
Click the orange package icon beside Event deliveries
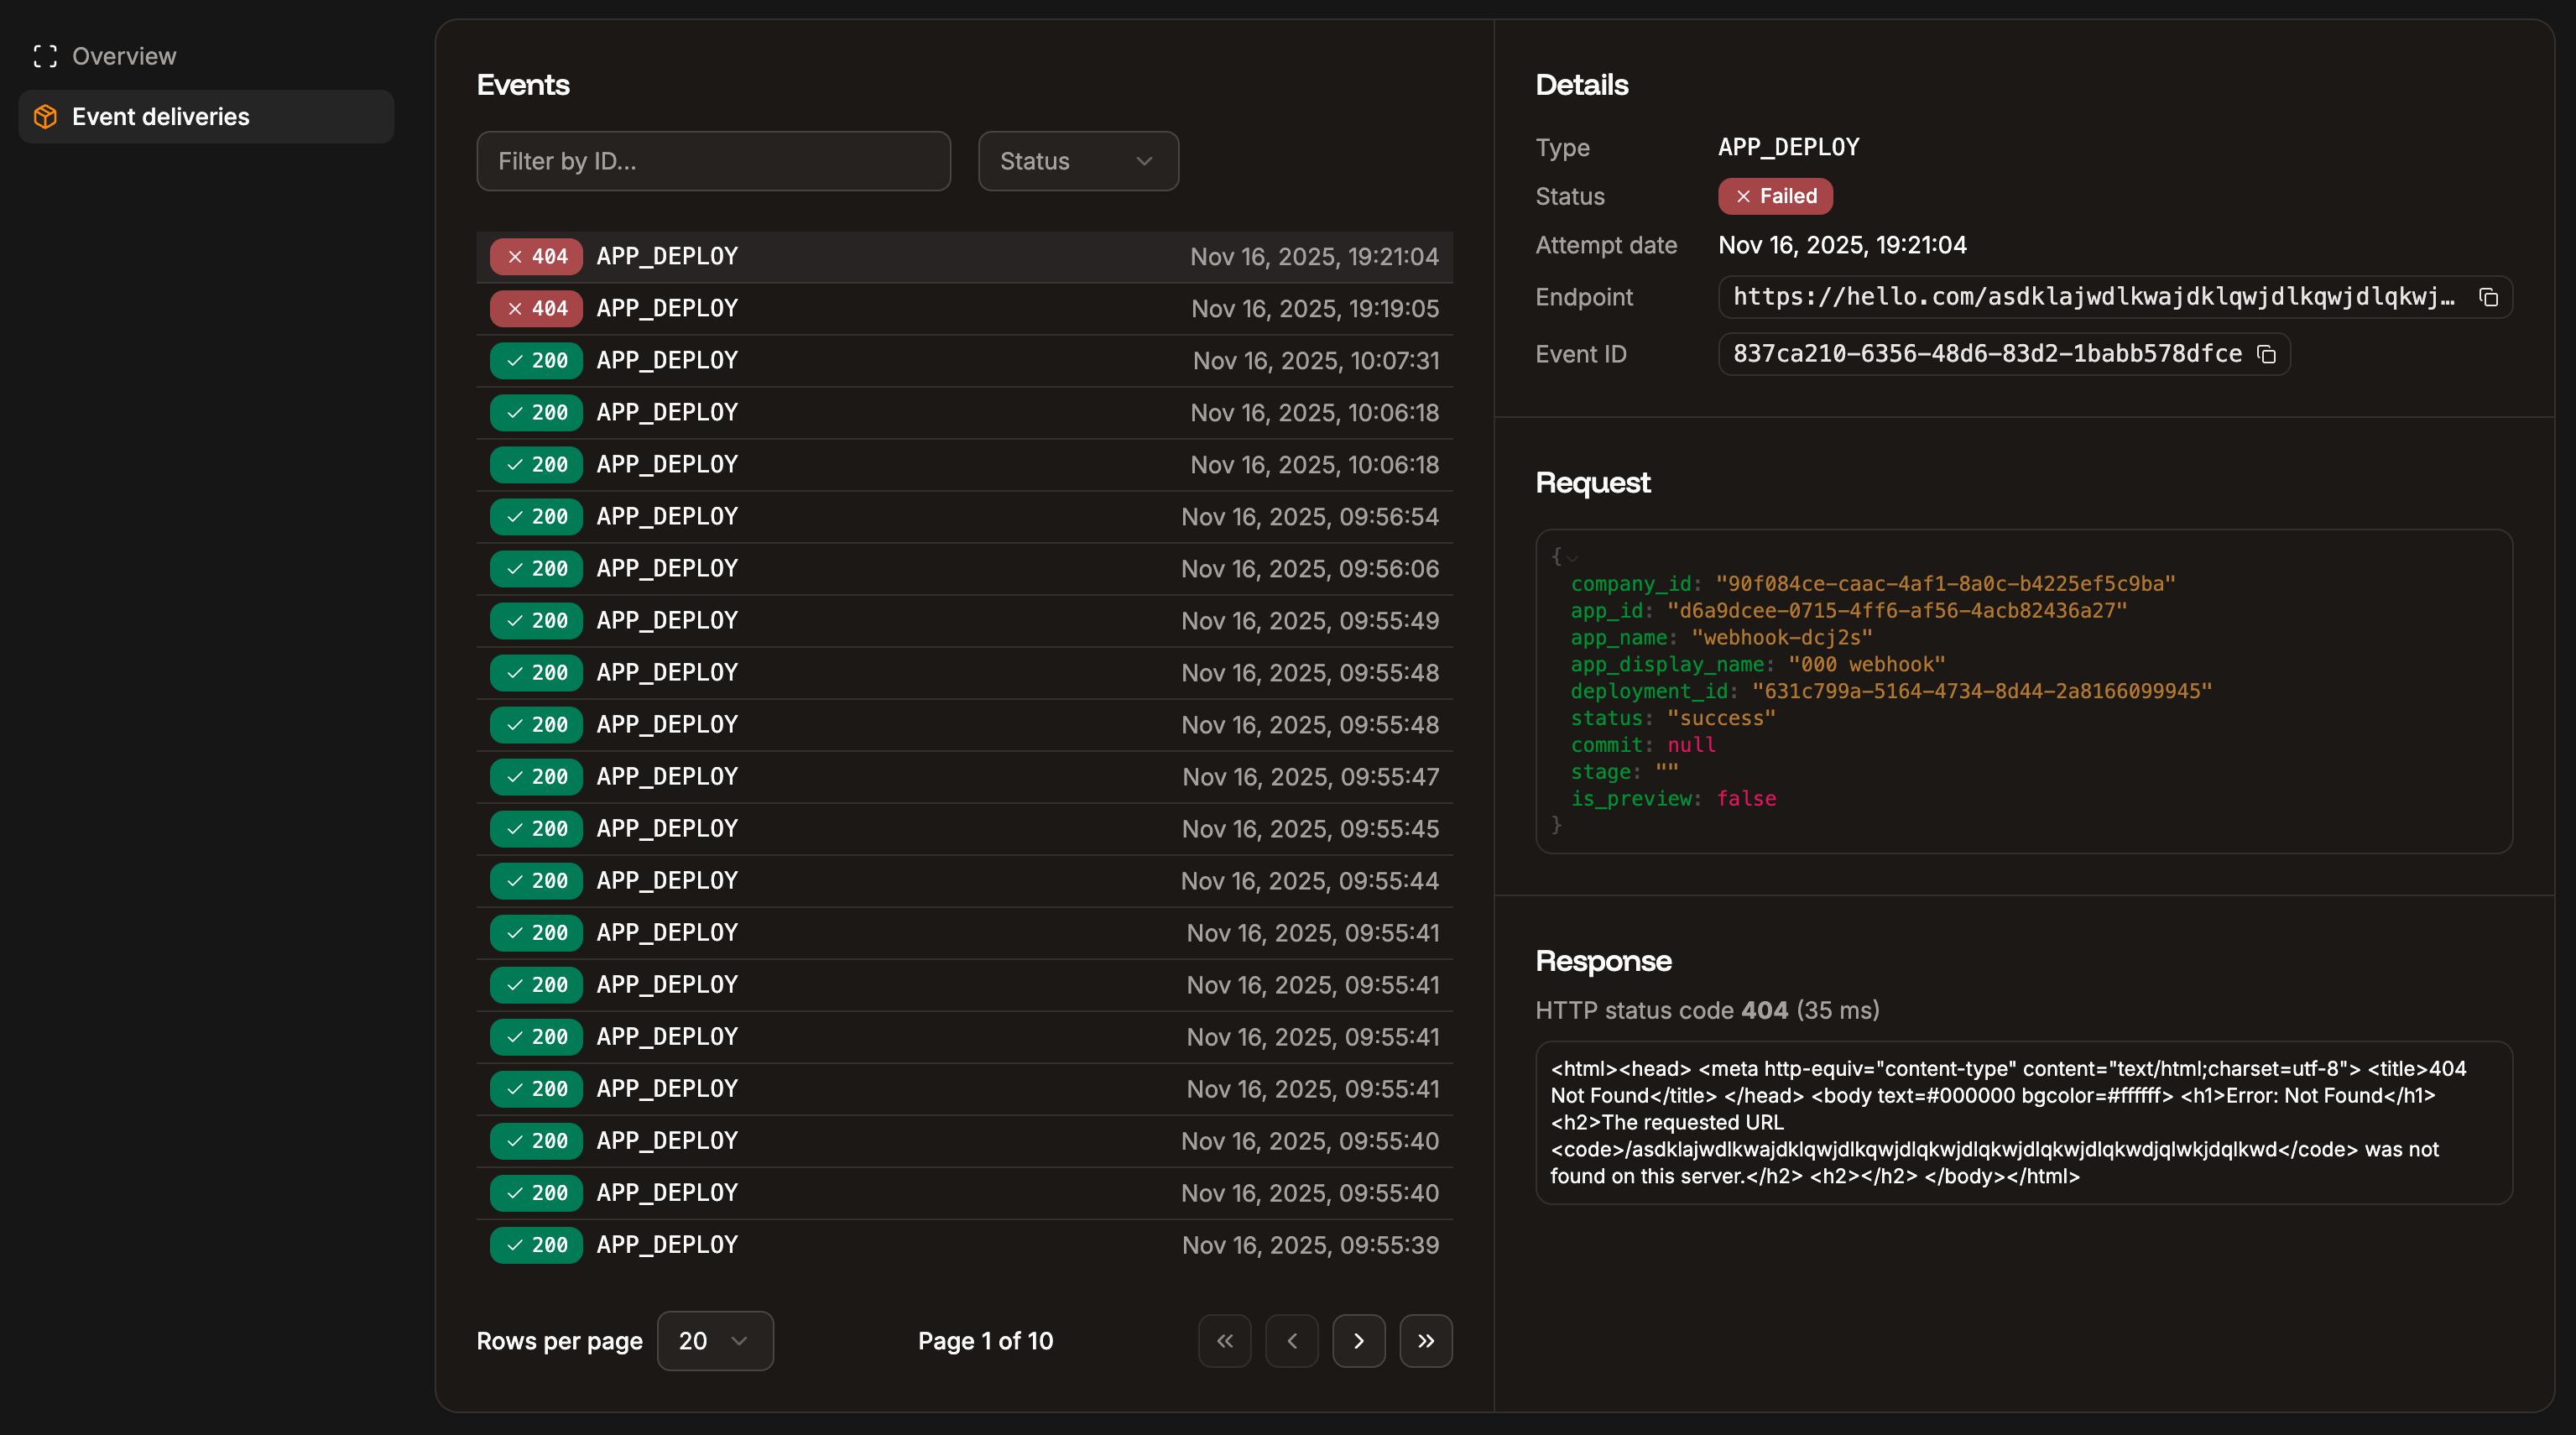45,116
